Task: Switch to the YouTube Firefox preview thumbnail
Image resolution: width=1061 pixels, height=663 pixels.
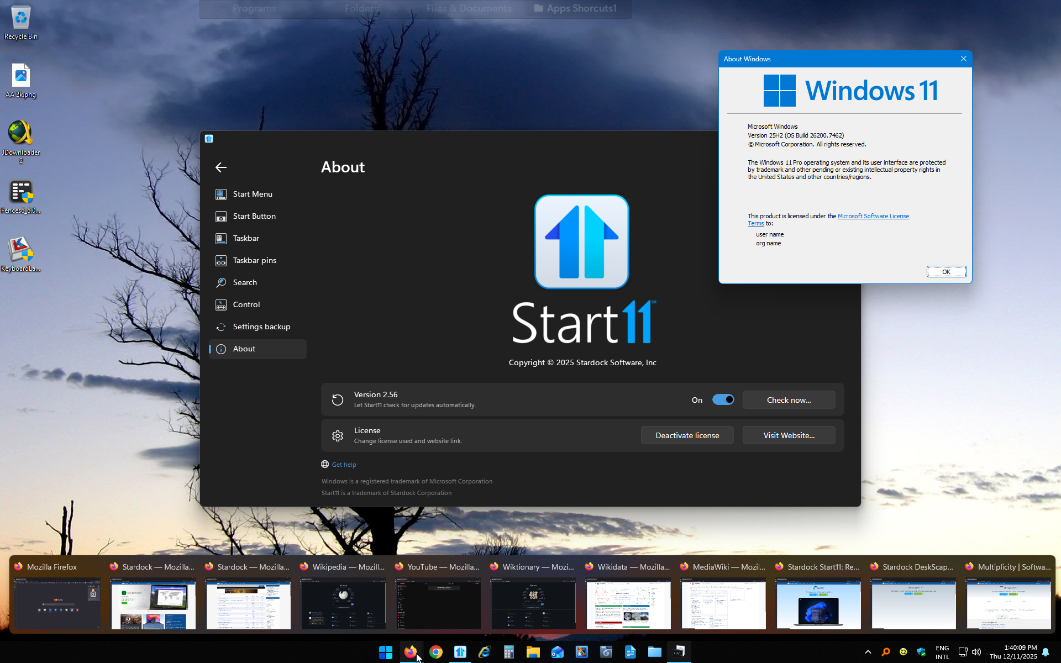Action: (438, 603)
